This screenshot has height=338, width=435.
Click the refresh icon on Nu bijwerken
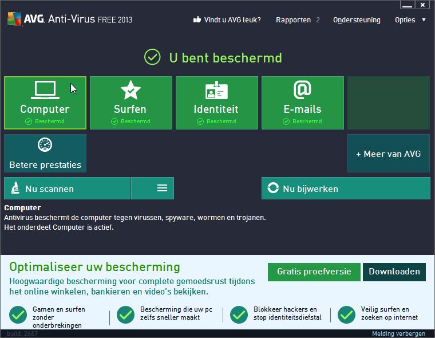tap(274, 188)
